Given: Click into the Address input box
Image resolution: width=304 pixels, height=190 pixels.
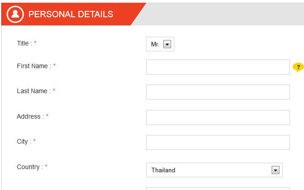Looking at the screenshot, I should click(x=218, y=118).
